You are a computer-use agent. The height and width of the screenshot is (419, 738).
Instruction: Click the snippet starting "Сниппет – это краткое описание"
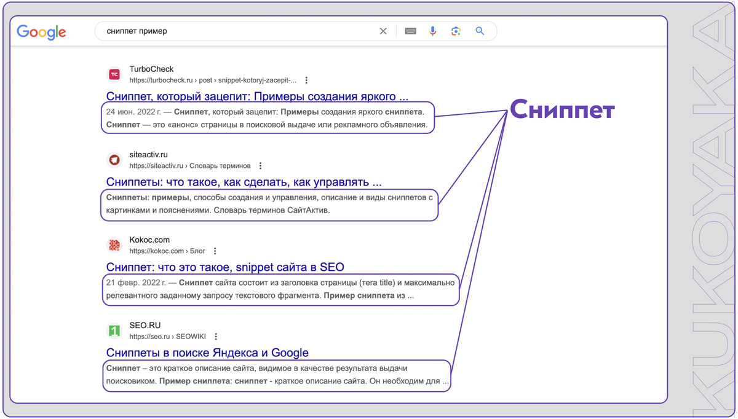click(277, 374)
